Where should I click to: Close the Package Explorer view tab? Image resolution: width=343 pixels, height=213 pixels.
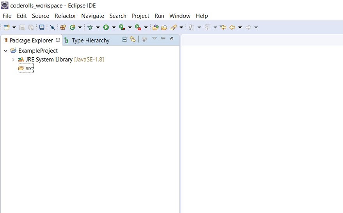tap(58, 40)
